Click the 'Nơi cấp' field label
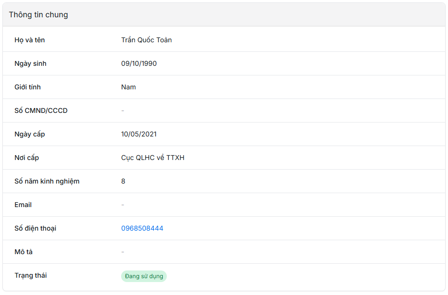 (26, 158)
